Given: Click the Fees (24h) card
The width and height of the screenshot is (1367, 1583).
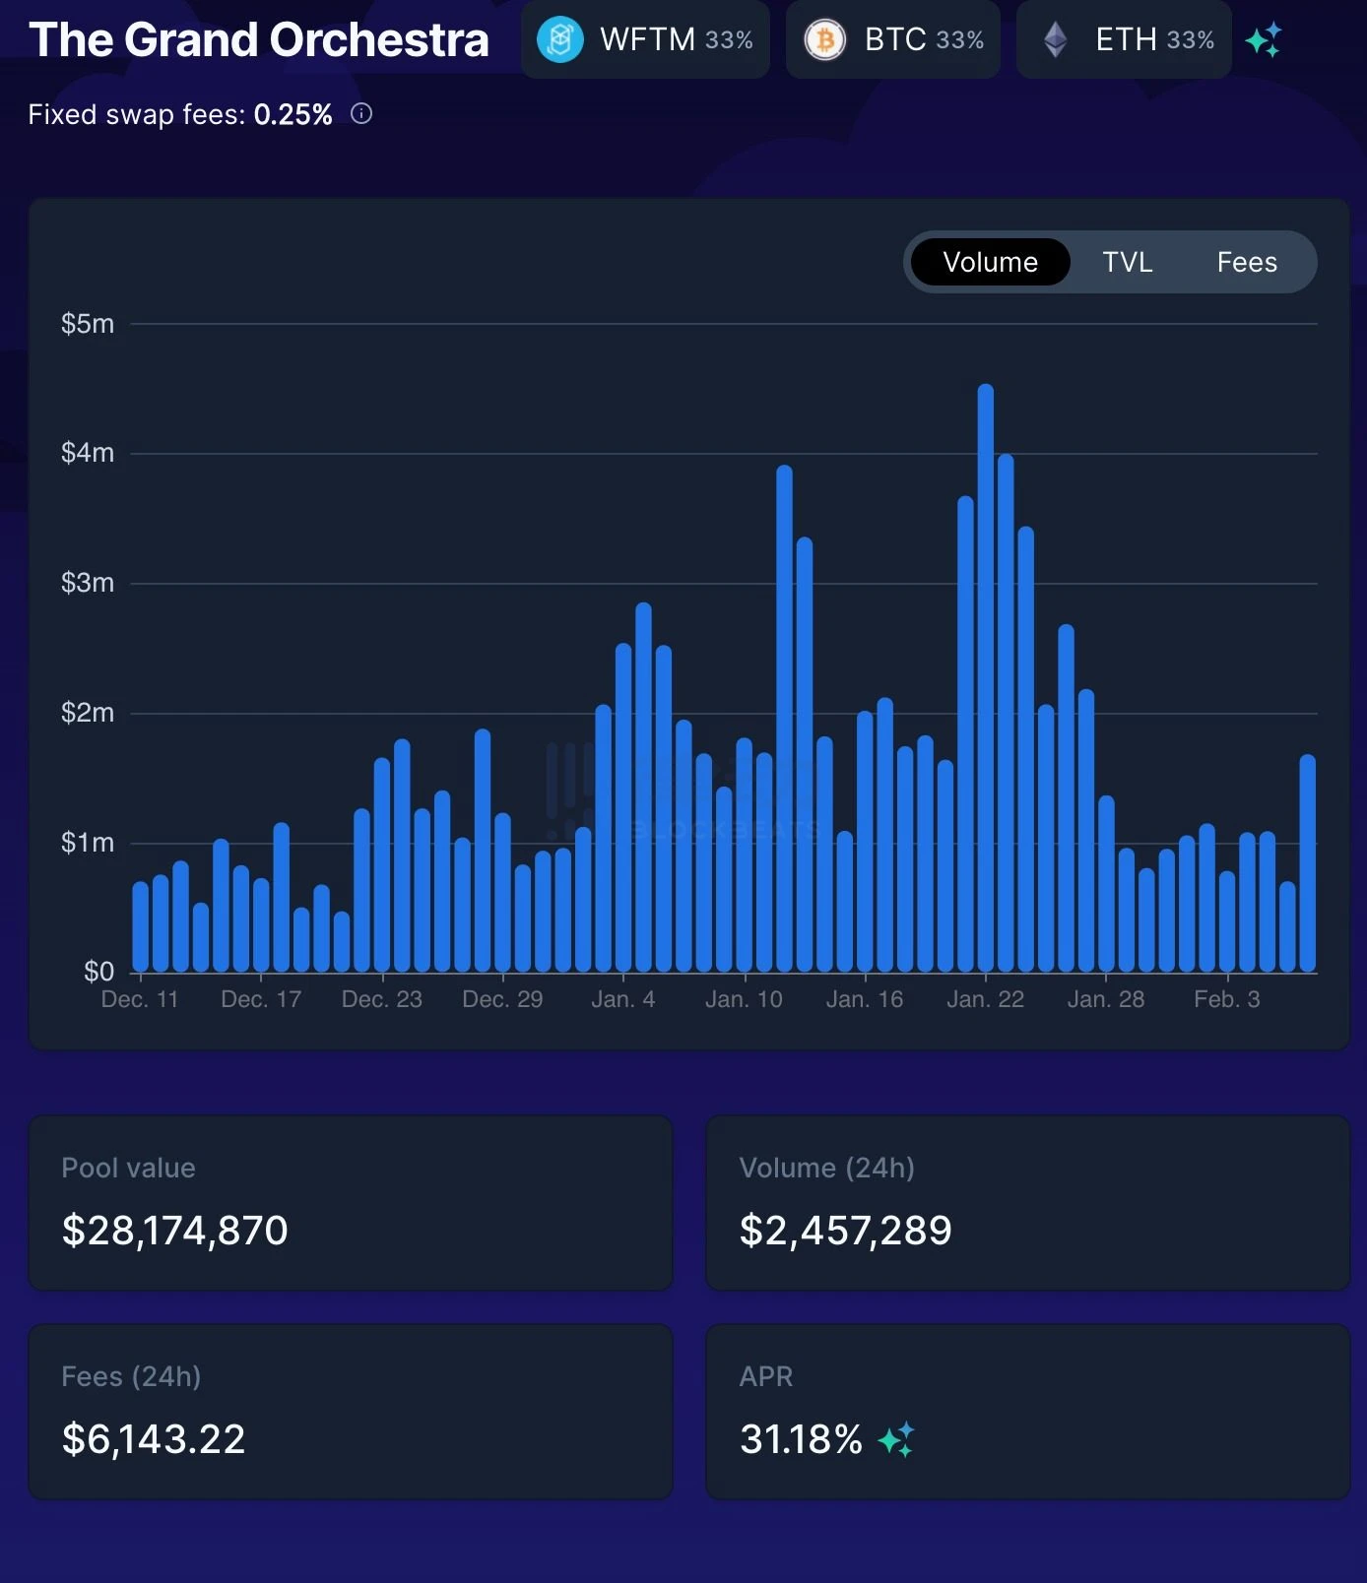Looking at the screenshot, I should click(x=351, y=1412).
